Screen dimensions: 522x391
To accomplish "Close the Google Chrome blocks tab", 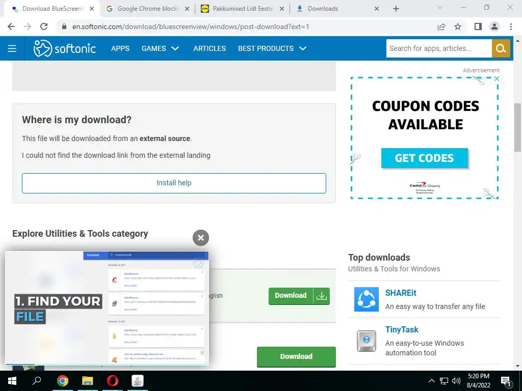I will tap(187, 9).
